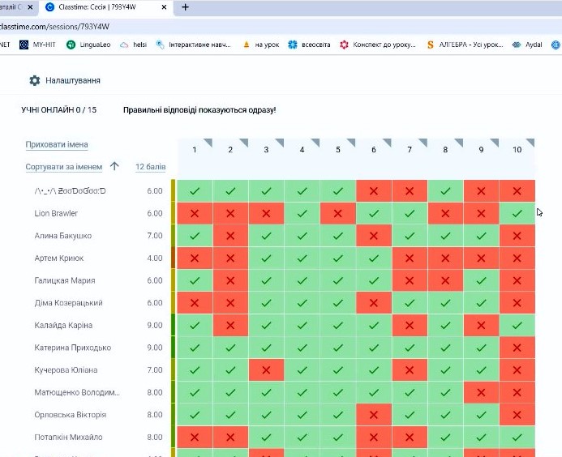Open the Налаштування settings gear icon
Screen dimensions: 562x457
(x=34, y=81)
